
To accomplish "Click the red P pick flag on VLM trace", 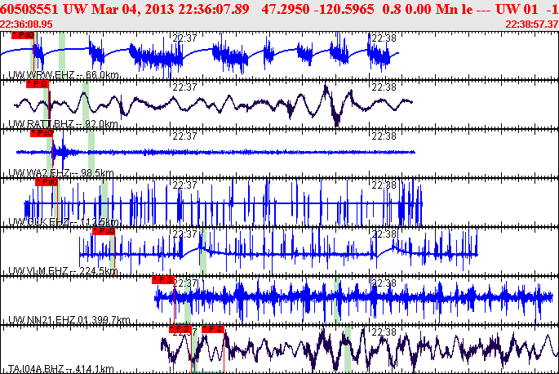I will [104, 231].
